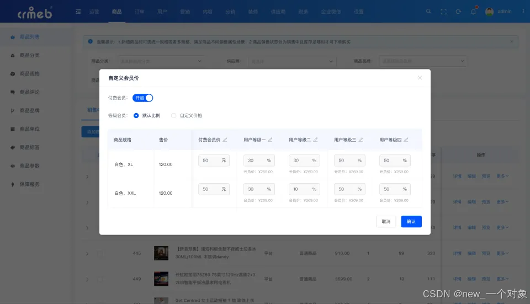Click the refresh icon in the header
530x304 pixels.
[x=458, y=12]
